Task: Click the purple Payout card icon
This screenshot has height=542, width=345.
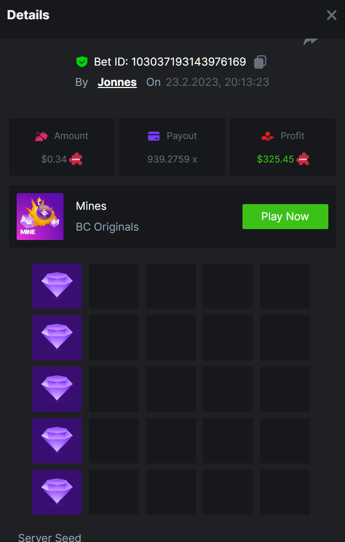Action: click(154, 136)
